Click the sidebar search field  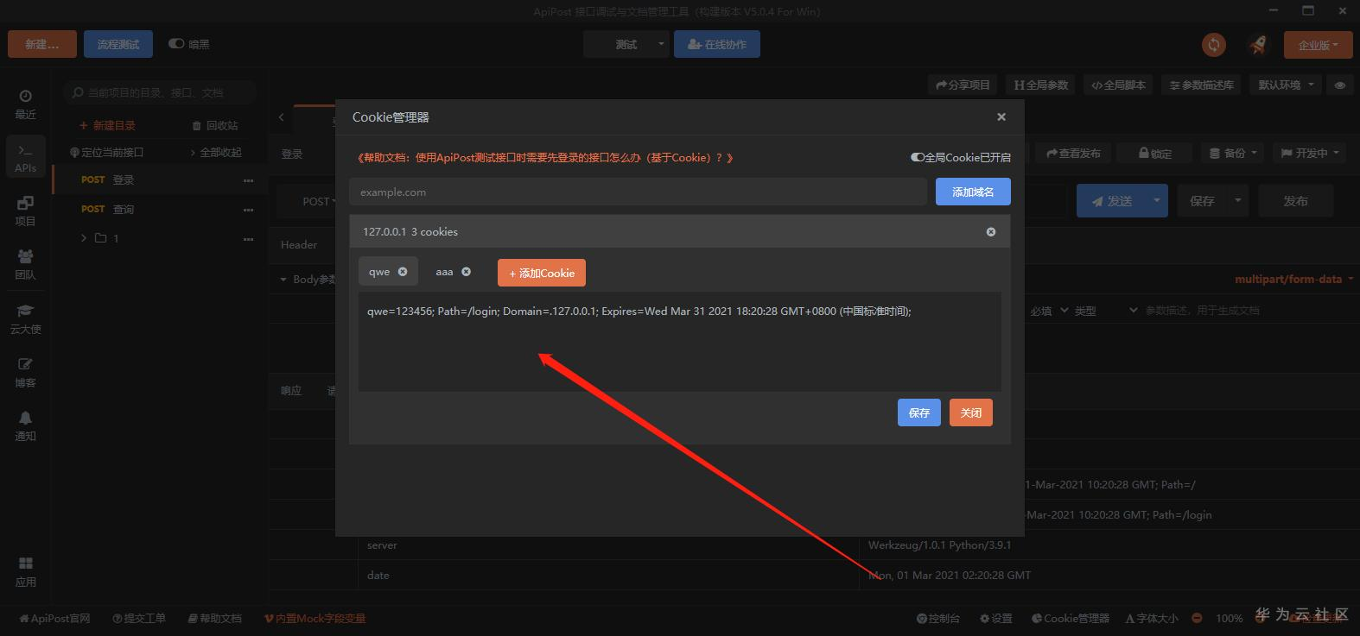(x=161, y=92)
